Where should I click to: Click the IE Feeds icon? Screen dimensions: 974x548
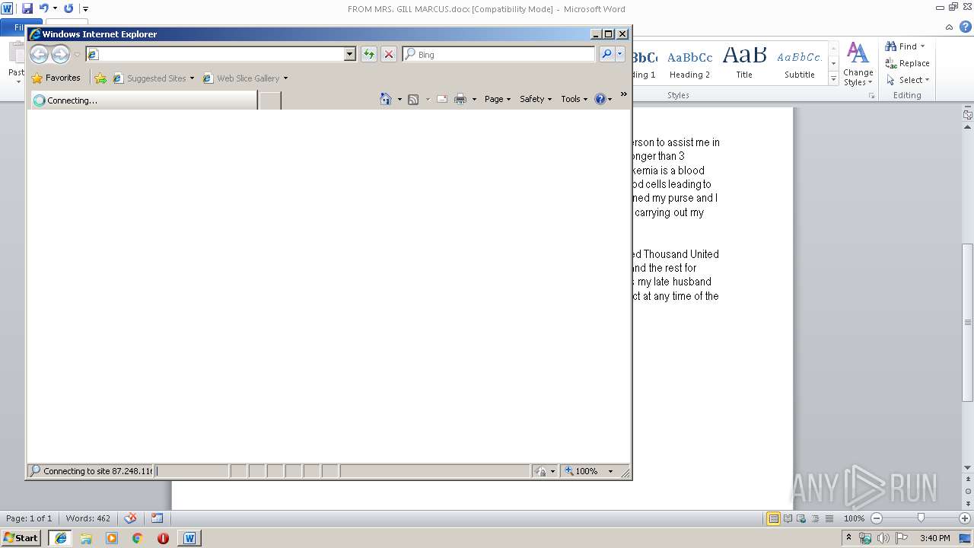[x=413, y=99]
